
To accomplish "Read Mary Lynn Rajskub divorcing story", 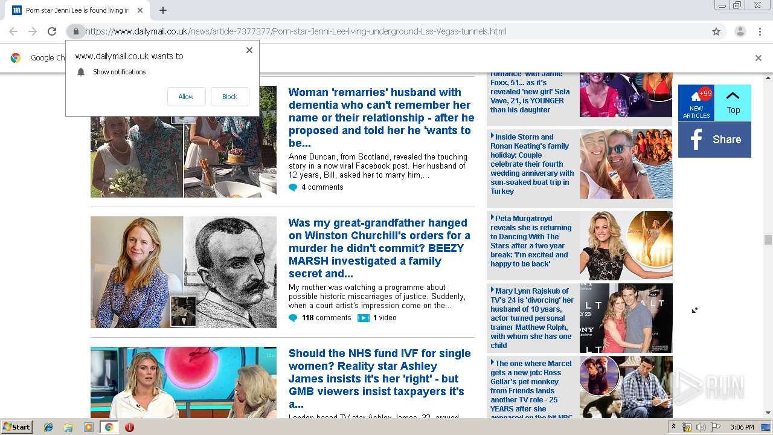I will coord(532,318).
